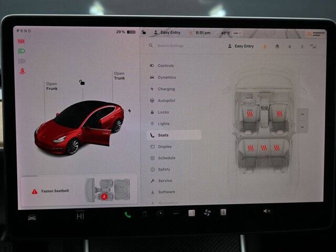
Task: Tap the seatbelt seat diagram thumbnail
Action: pos(107,190)
